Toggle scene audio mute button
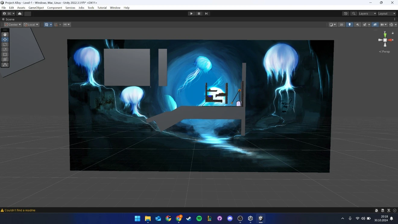 [358, 25]
